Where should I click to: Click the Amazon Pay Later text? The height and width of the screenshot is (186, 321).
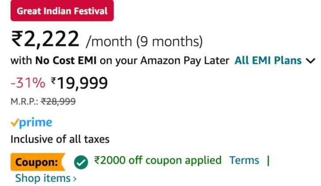point(185,61)
